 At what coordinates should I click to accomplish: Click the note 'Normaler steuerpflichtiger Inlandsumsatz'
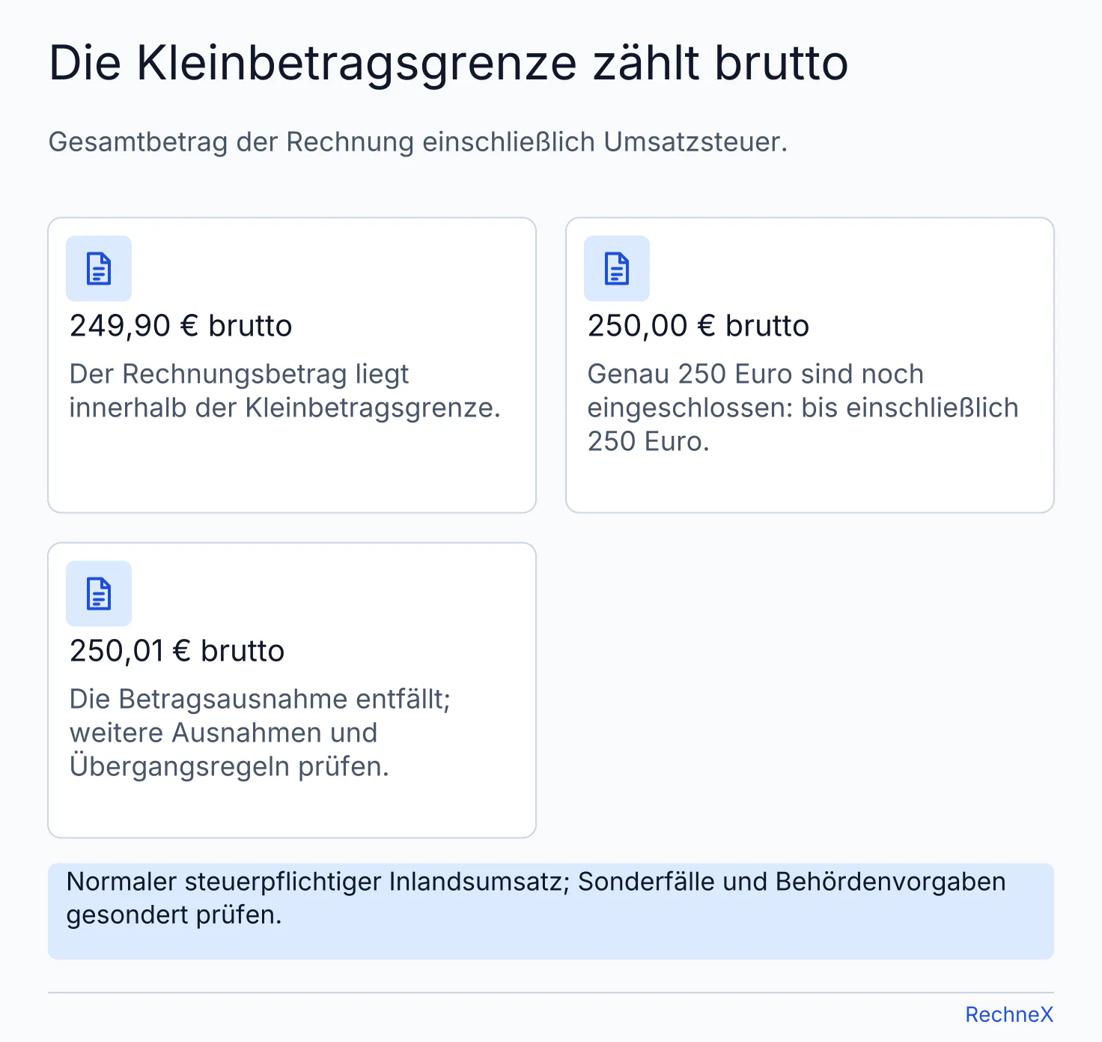tap(314, 882)
